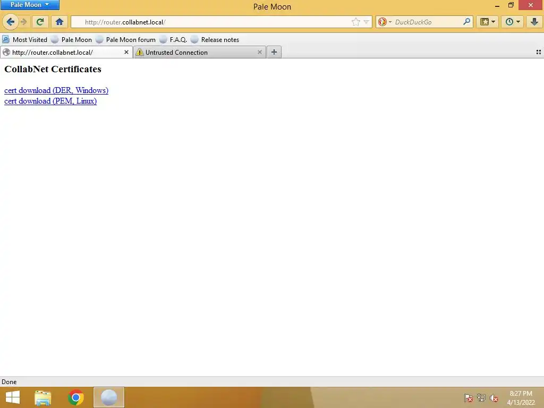
Task: Click the warning icon on Untrusted Connection tab
Action: click(x=140, y=52)
